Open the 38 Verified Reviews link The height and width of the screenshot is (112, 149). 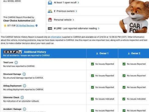pos(25,26)
